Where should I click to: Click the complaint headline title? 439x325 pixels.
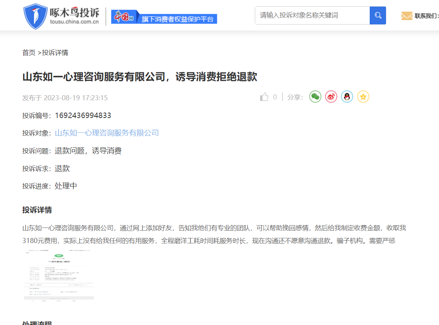coord(140,77)
